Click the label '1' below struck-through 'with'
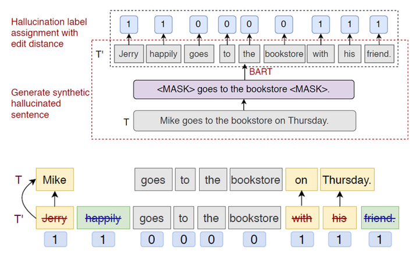The image size is (419, 264). coord(302,239)
